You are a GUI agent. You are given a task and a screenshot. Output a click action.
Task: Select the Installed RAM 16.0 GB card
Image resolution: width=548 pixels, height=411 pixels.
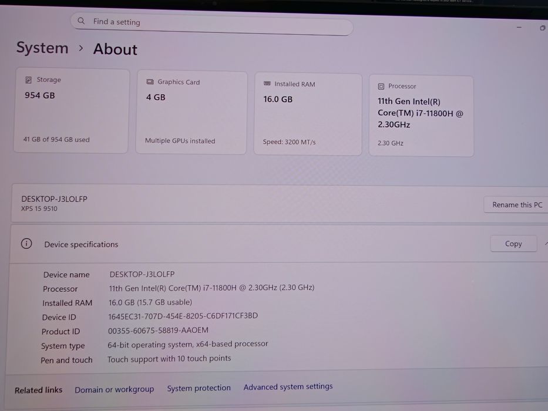[x=308, y=114]
